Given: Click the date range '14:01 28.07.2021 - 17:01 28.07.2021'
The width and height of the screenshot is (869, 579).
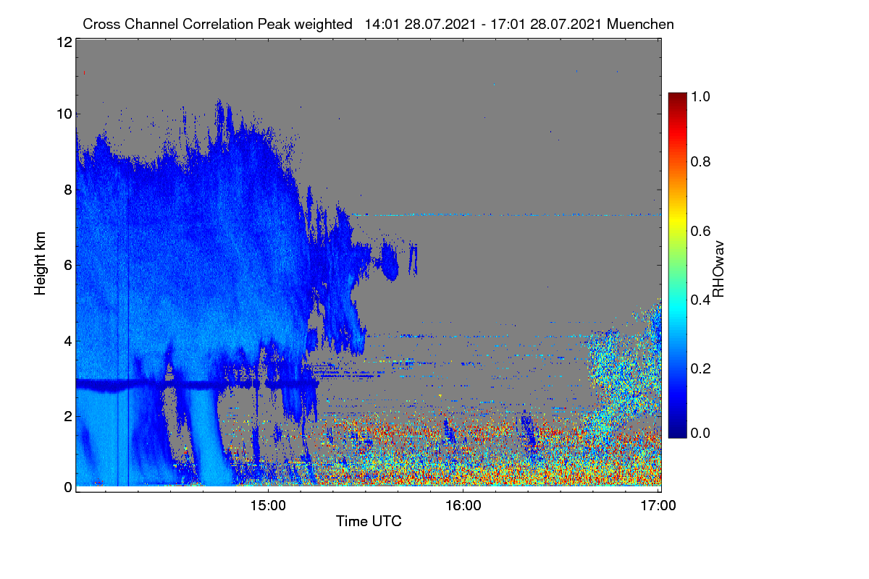Looking at the screenshot, I should (x=484, y=24).
